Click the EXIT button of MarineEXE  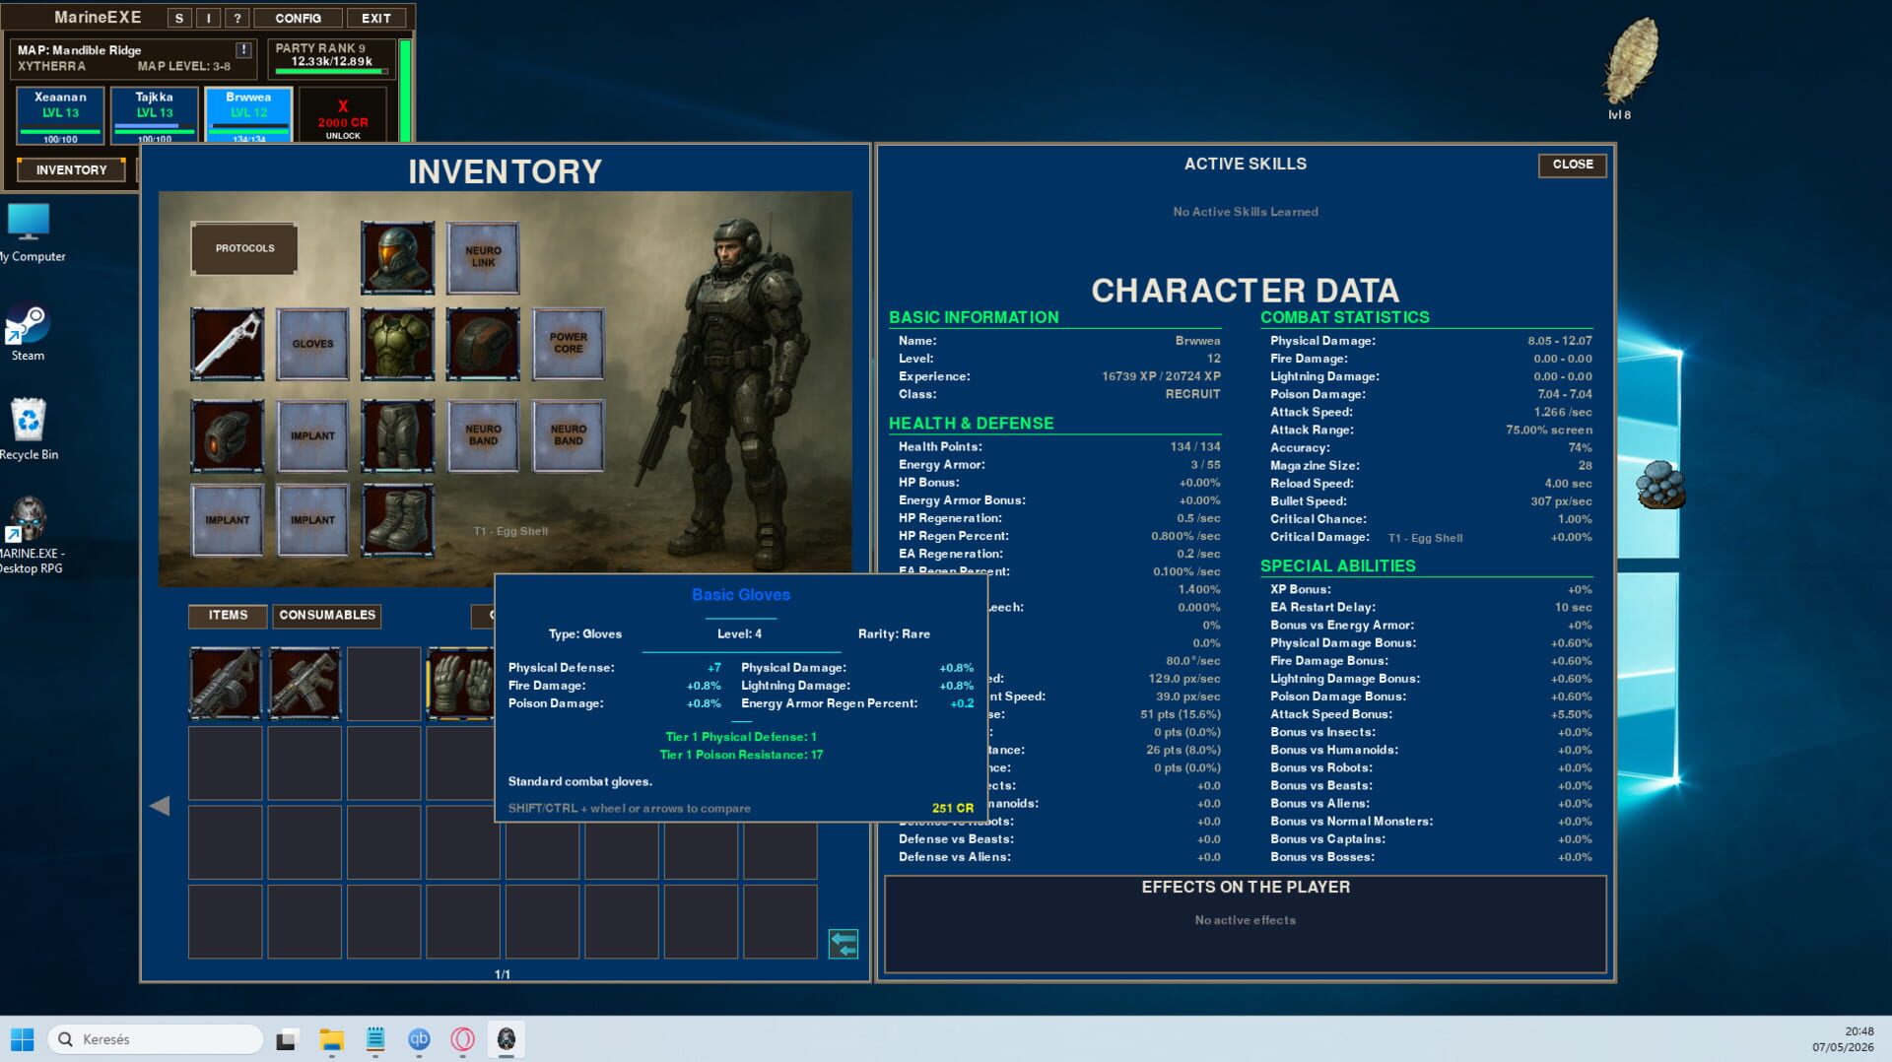coord(376,18)
